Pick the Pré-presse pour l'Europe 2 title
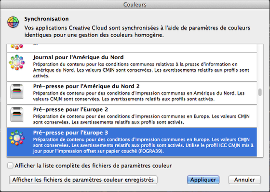Image resolution: width=270 pixels, height=192 pixels. [x=70, y=110]
